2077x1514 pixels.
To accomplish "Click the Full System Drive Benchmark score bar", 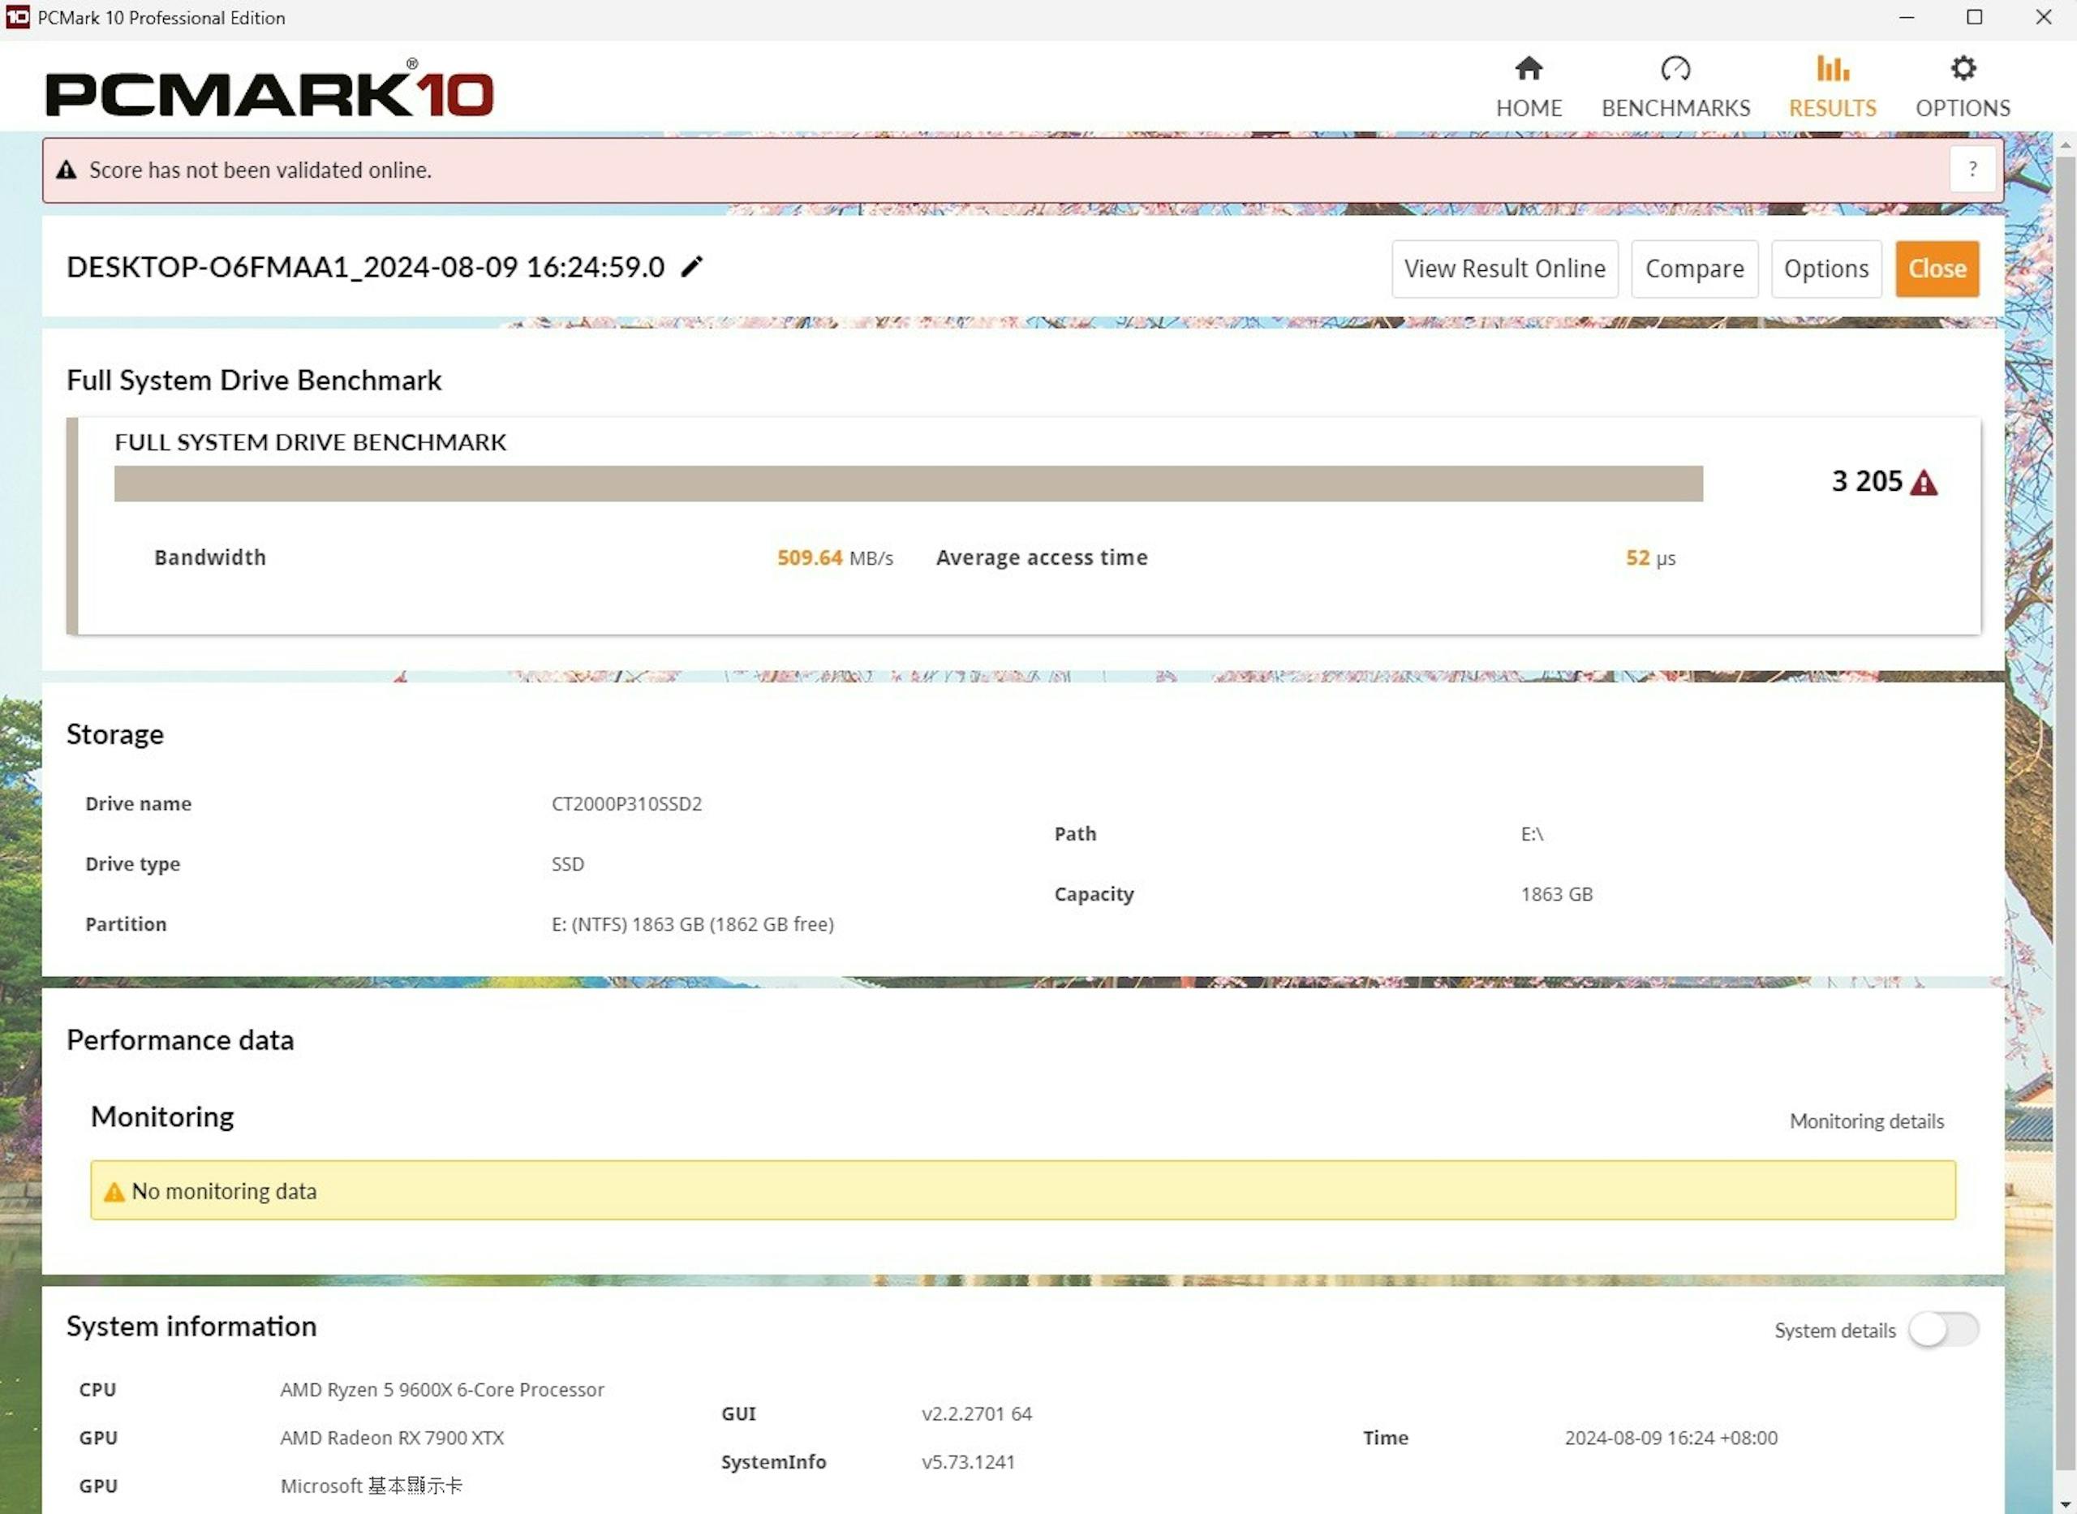I will [908, 483].
